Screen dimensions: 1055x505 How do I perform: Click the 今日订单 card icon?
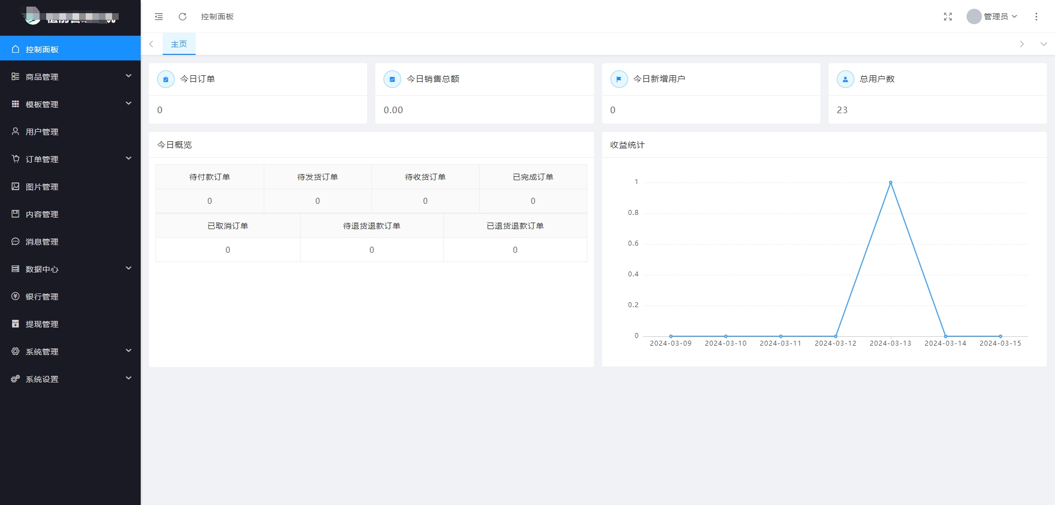[166, 79]
